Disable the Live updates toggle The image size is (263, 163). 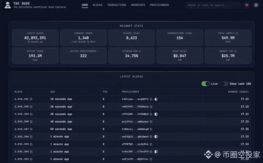coord(206,84)
